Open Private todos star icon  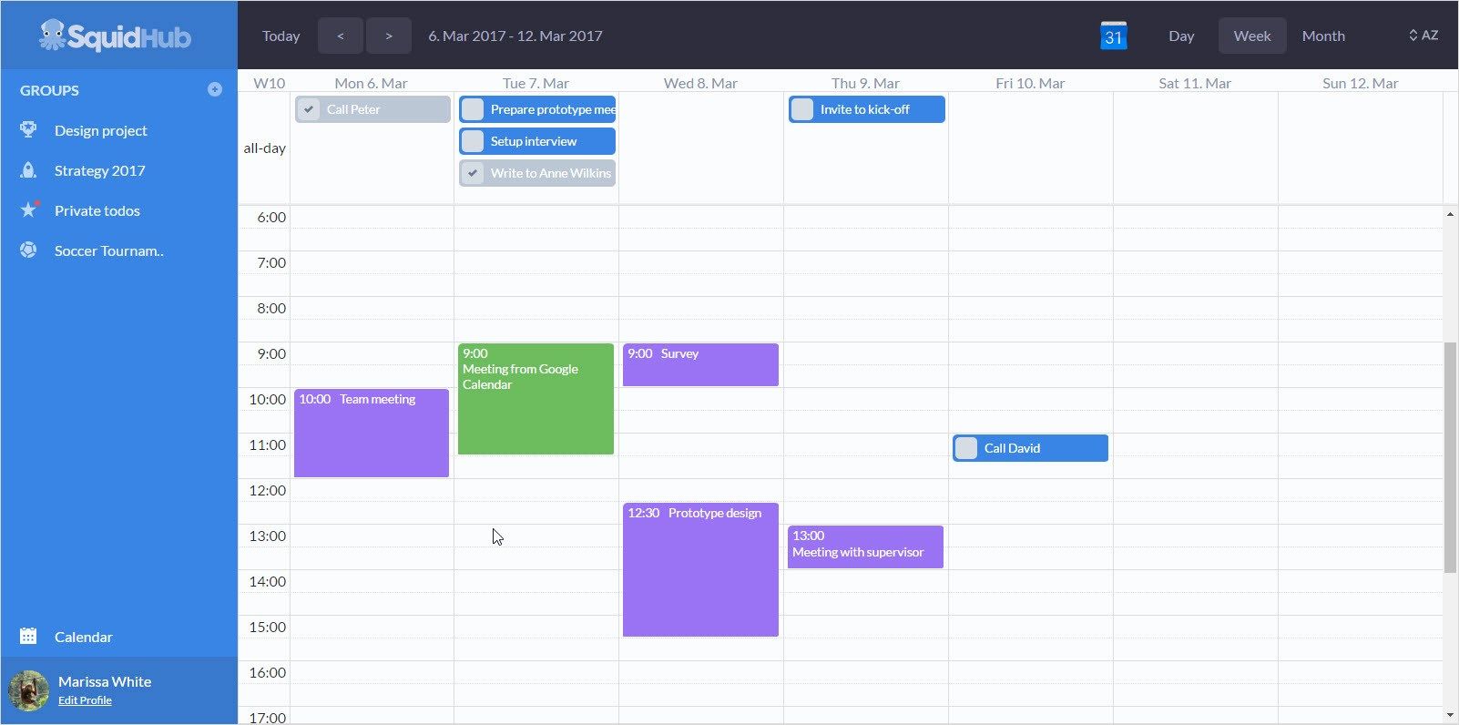click(x=29, y=209)
